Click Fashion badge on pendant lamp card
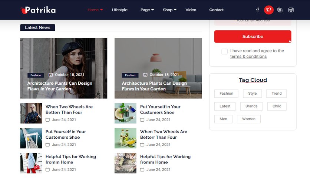Image resolution: width=310 pixels, height=179 pixels. [x=130, y=75]
